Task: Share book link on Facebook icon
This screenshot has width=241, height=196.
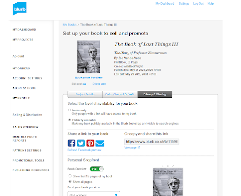Action: pos(71,143)
